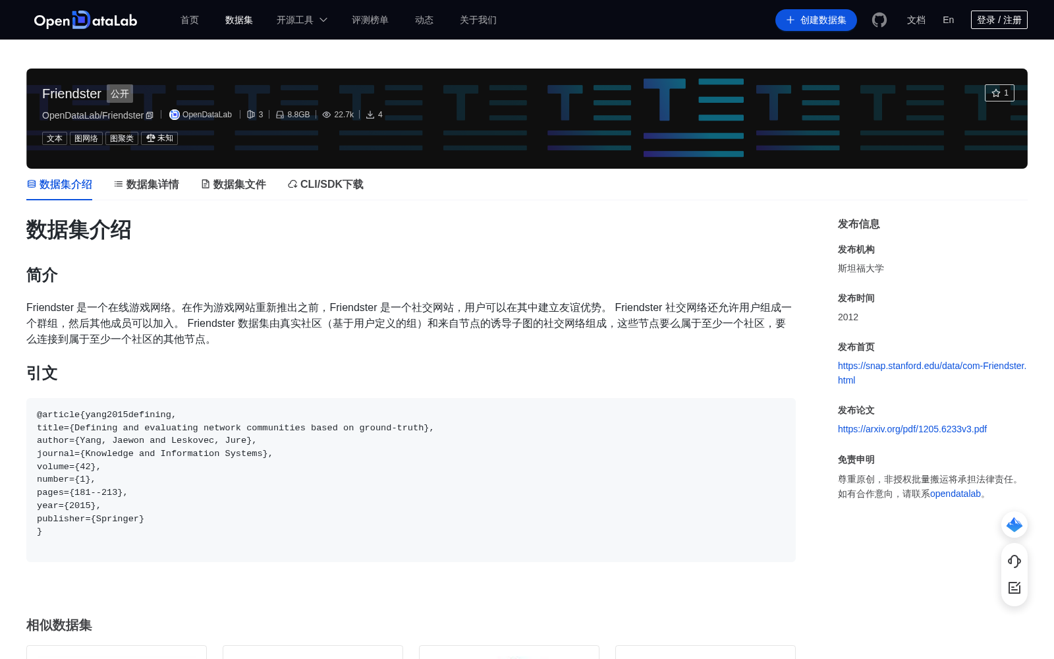Click the OpenDataLab/Friendster path text

point(93,115)
